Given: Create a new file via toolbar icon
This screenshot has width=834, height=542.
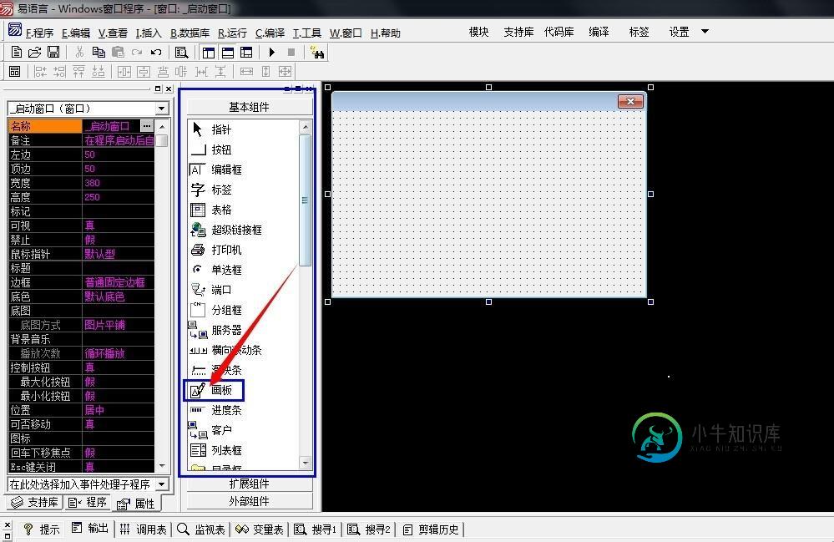Looking at the screenshot, I should click(17, 52).
